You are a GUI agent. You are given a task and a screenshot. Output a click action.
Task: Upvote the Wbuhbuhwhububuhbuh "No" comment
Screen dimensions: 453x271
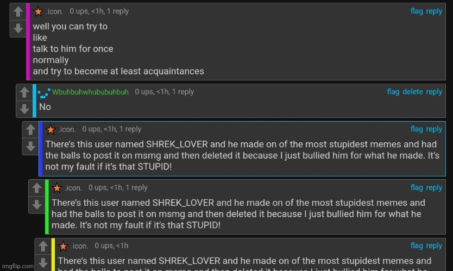24,93
